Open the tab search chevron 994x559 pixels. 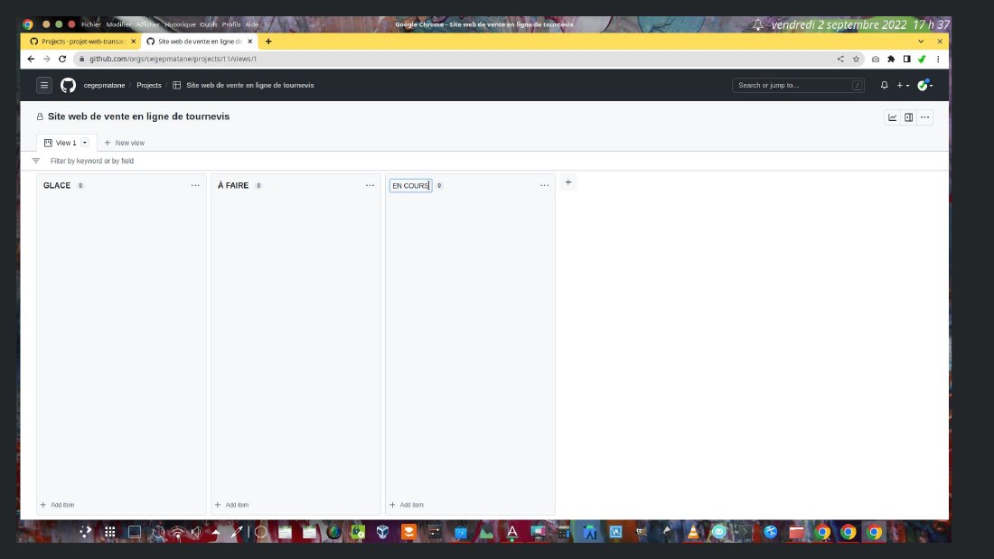[x=921, y=42]
